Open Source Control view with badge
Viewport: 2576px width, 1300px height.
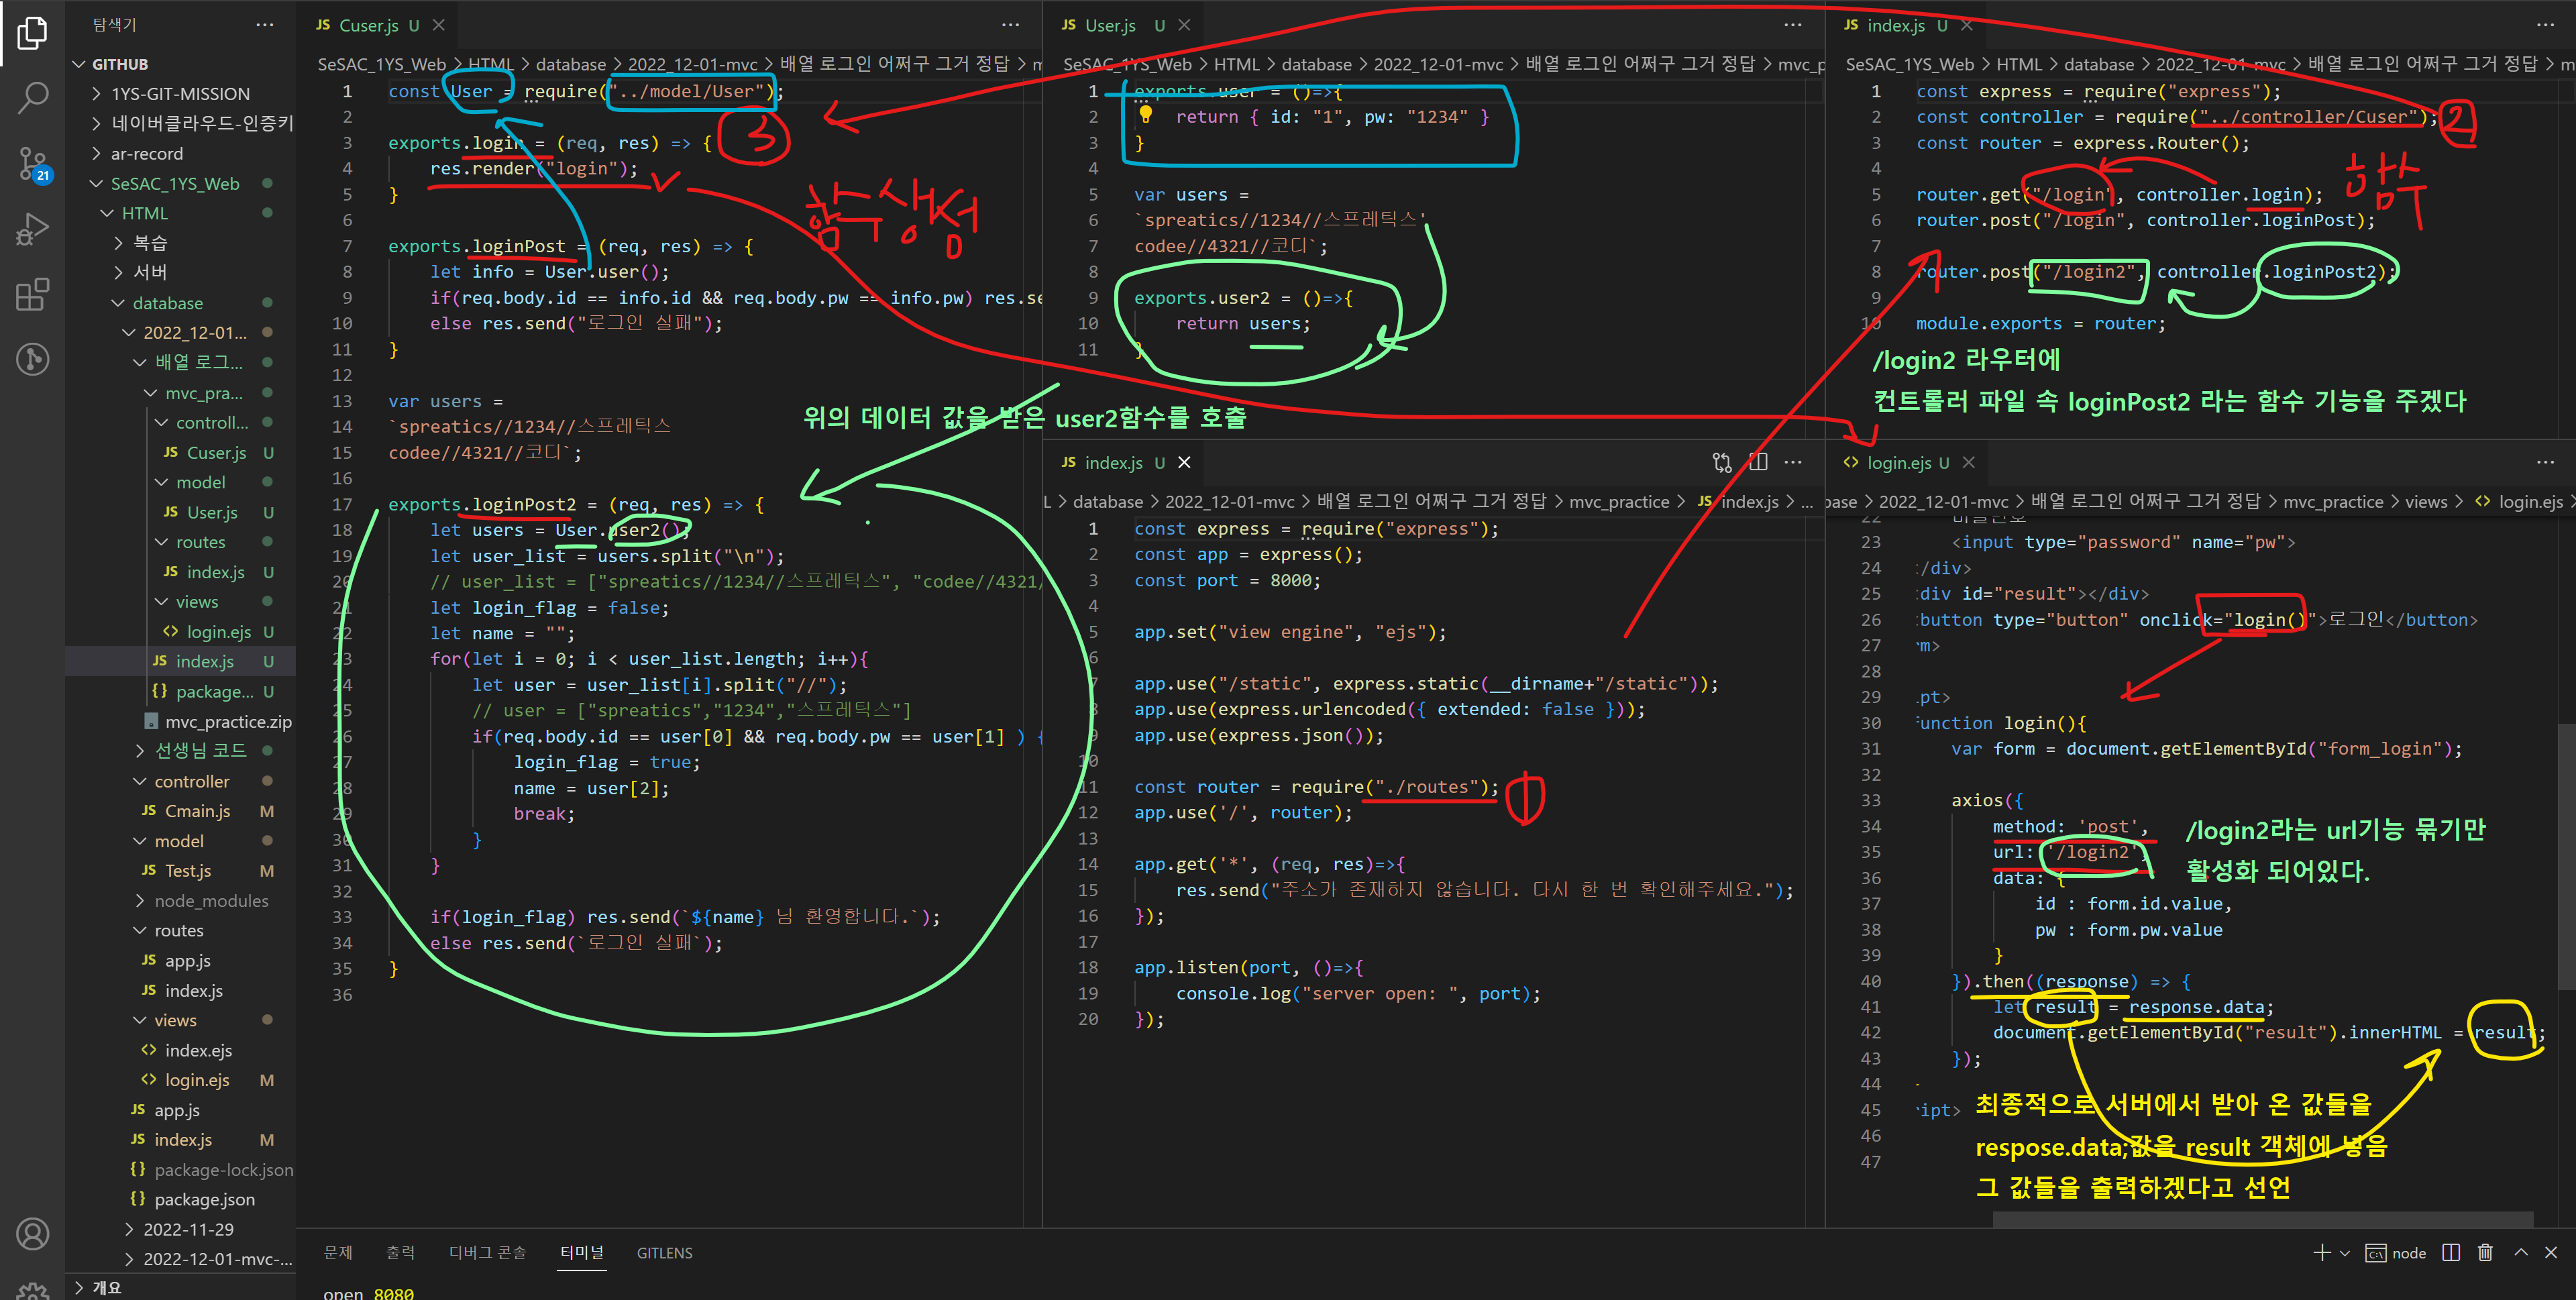pos(32,163)
